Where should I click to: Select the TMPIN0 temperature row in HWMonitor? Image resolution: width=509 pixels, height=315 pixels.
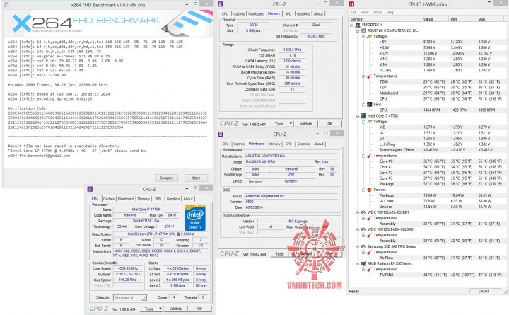point(428,275)
